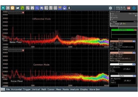Viewport: 138px width, 97px height.
Task: Open the Wave Gen menu
Action: [95, 89]
